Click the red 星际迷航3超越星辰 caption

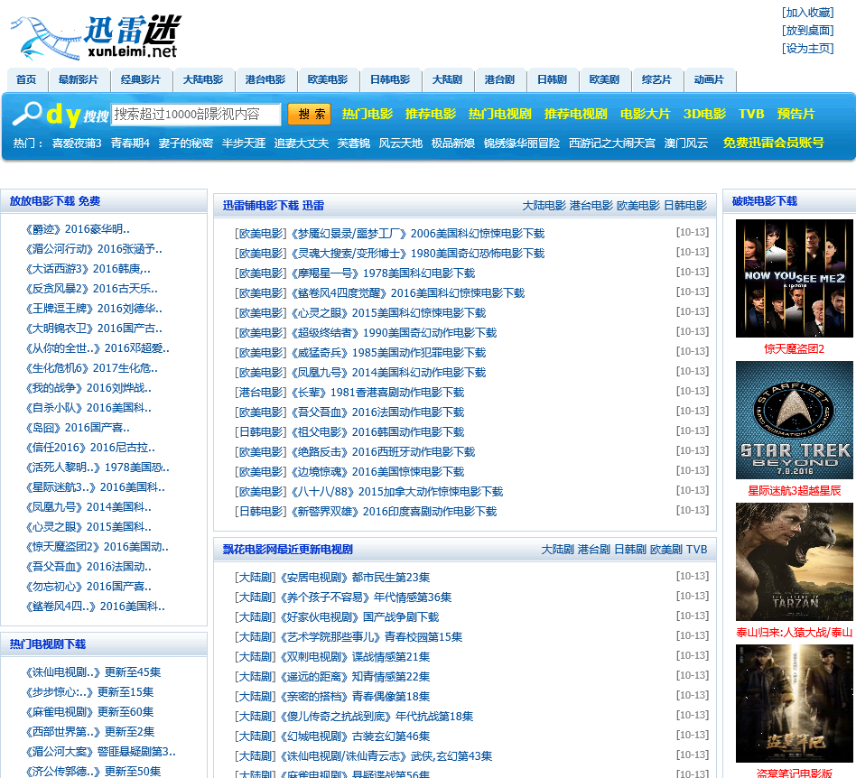click(x=795, y=491)
